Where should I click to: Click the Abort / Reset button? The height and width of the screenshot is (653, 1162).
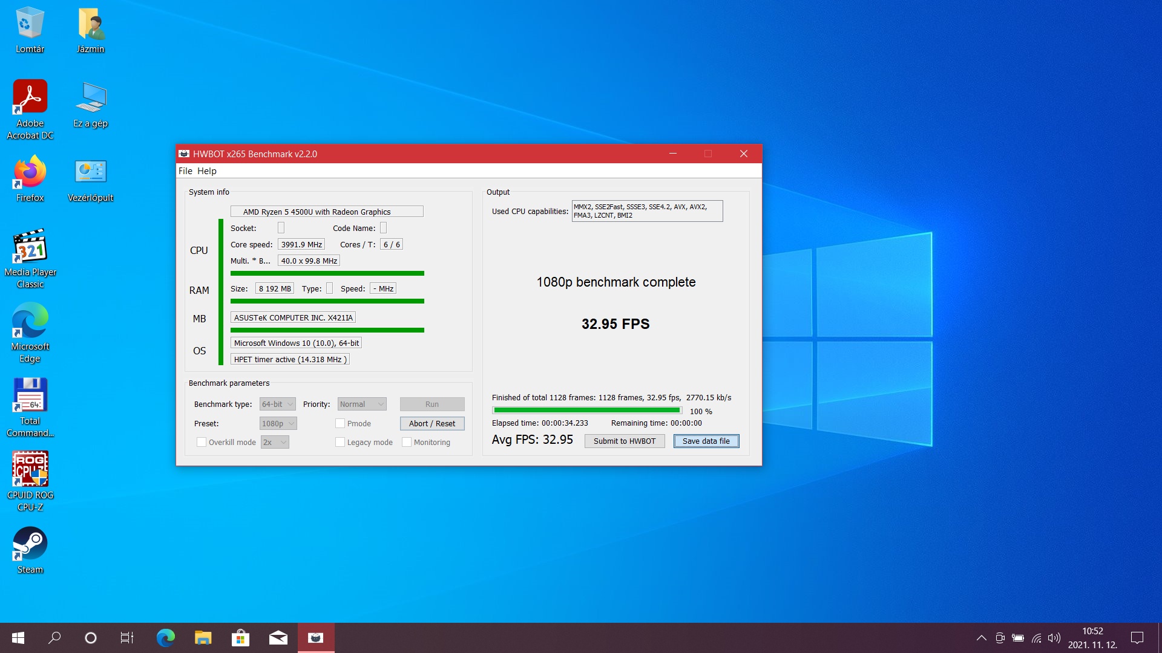point(432,423)
